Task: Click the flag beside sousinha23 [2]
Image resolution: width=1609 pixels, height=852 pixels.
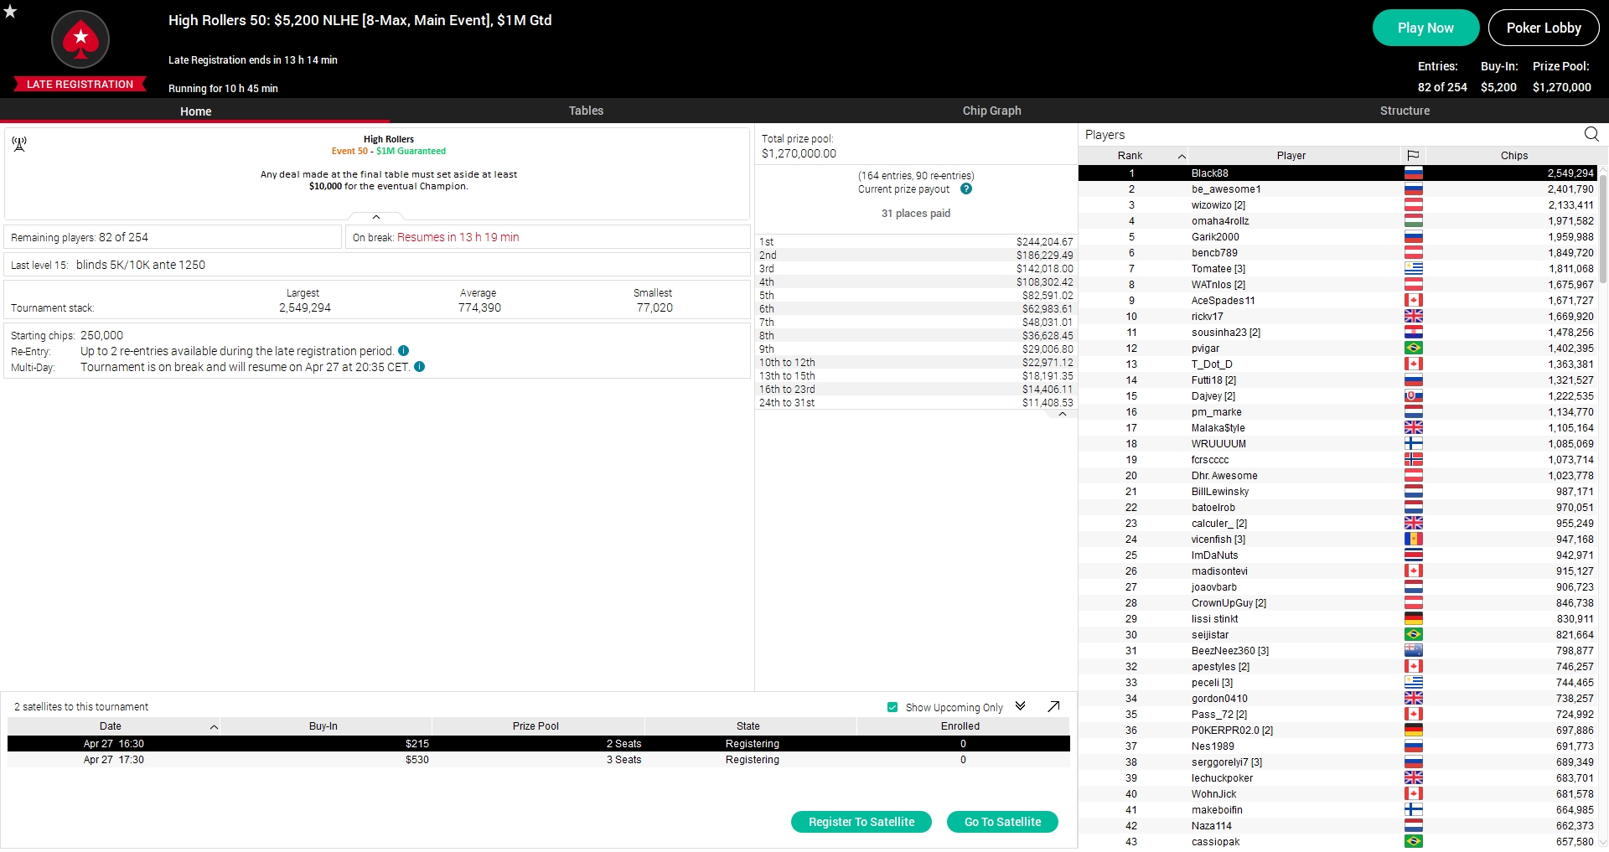Action: [1414, 333]
